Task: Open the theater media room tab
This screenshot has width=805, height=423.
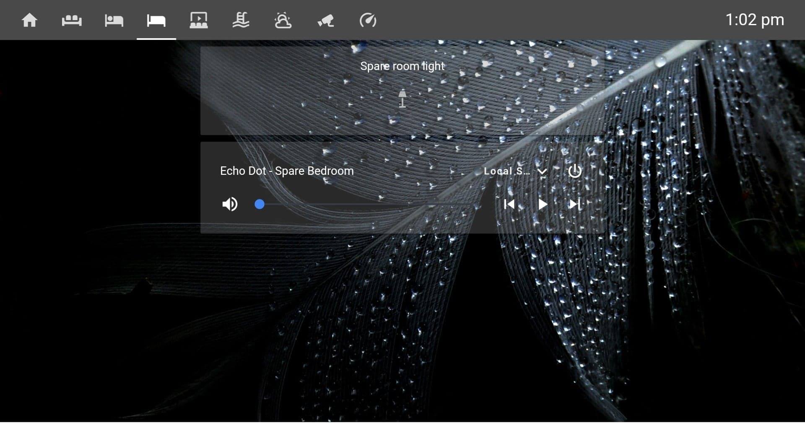Action: tap(199, 20)
